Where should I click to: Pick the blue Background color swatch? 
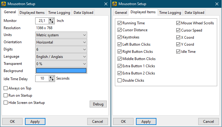pos(61,71)
